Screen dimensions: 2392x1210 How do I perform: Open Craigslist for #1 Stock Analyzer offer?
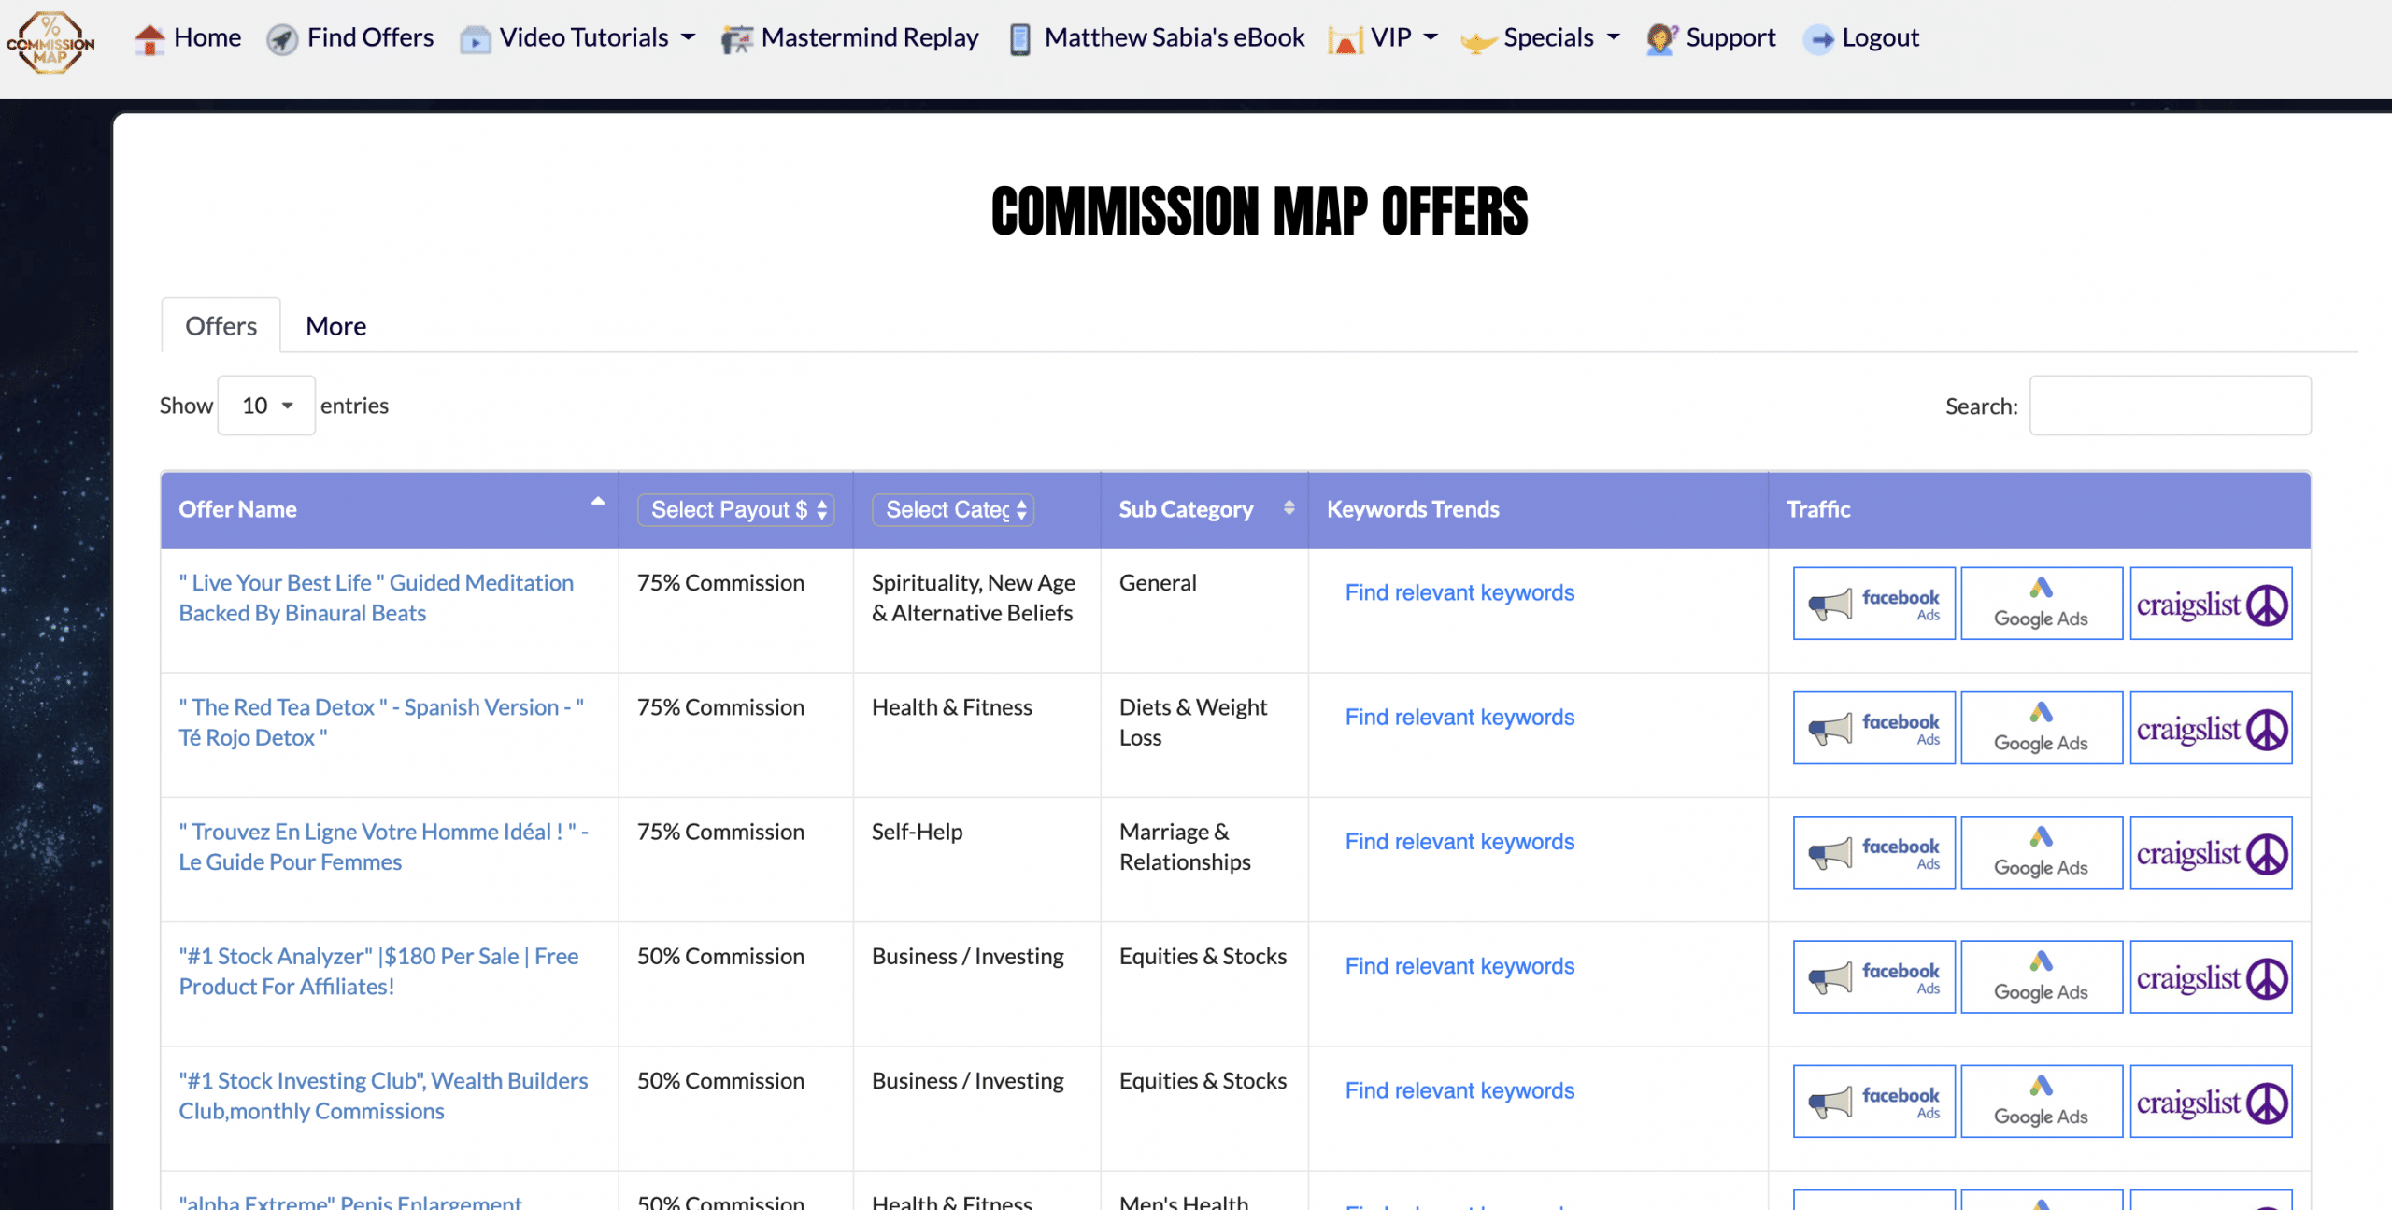[x=2211, y=976]
